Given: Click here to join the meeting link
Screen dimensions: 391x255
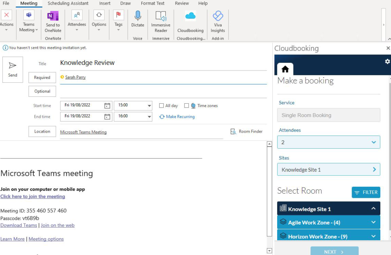Looking at the screenshot, I should point(33,196).
